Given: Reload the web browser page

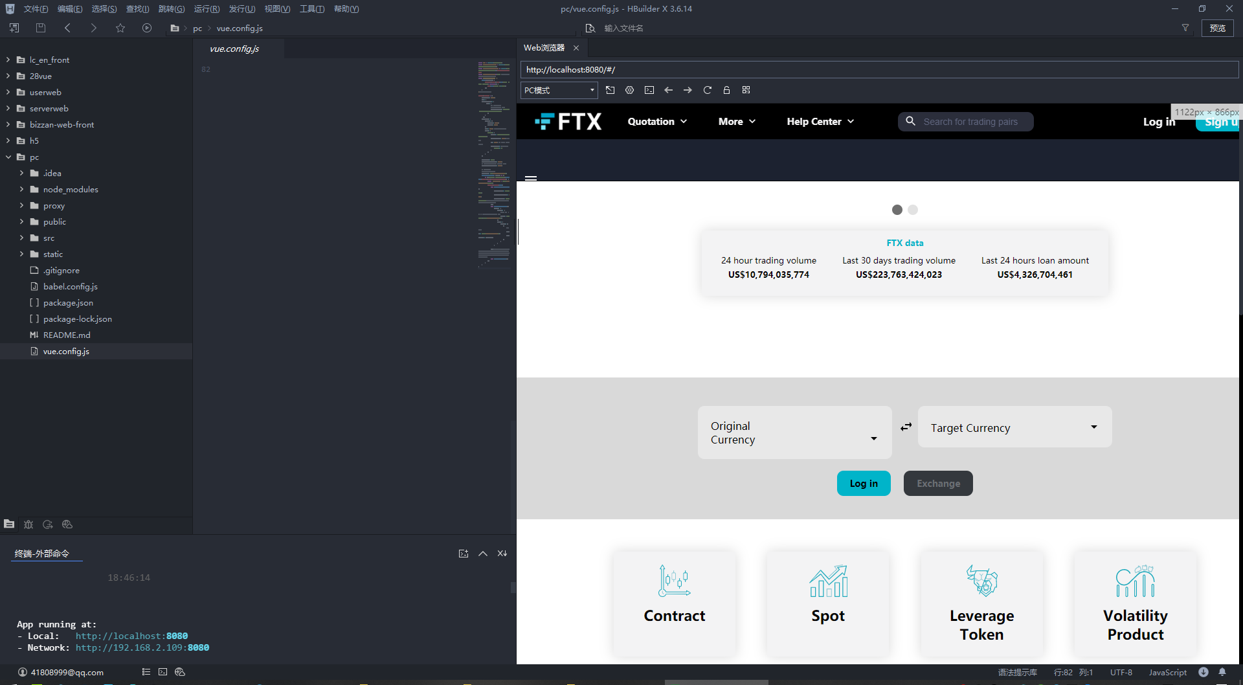Looking at the screenshot, I should (x=707, y=90).
